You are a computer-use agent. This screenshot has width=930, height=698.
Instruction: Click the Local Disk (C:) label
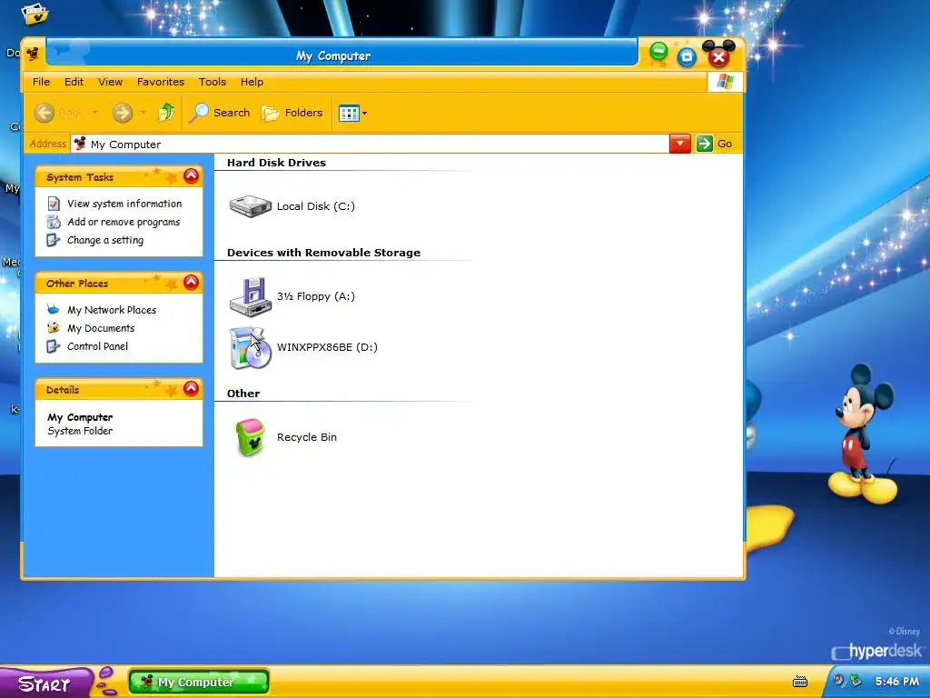(x=315, y=206)
